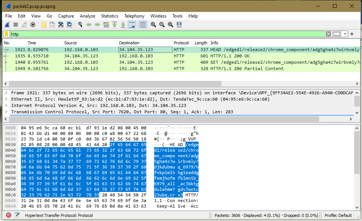Image resolution: width=362 pixels, height=221 pixels.
Task: Open the display filter history dropdown
Action: point(346,34)
